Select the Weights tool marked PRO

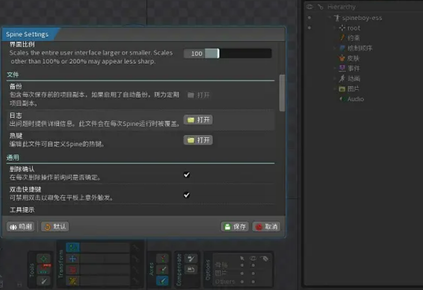coord(43,269)
